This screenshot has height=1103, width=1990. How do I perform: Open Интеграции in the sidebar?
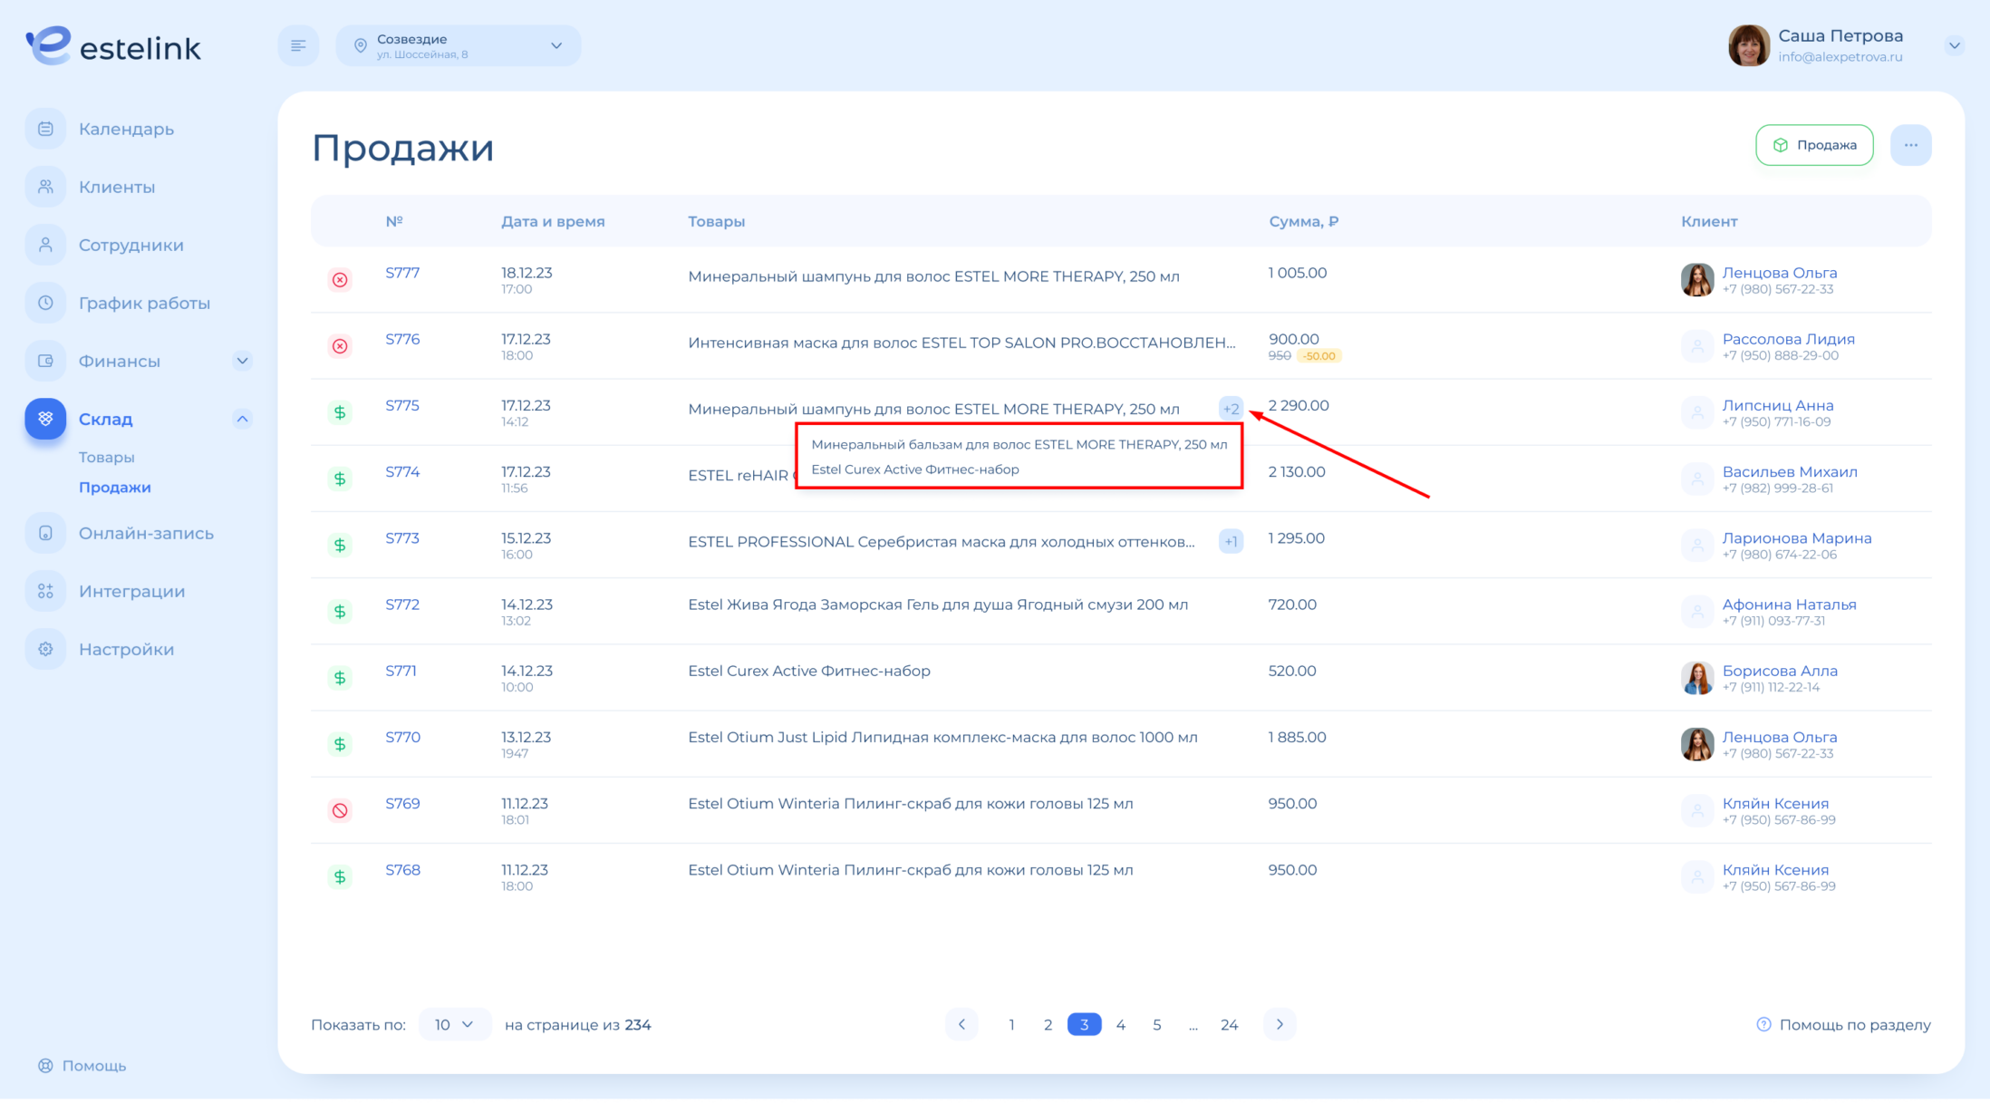click(132, 591)
